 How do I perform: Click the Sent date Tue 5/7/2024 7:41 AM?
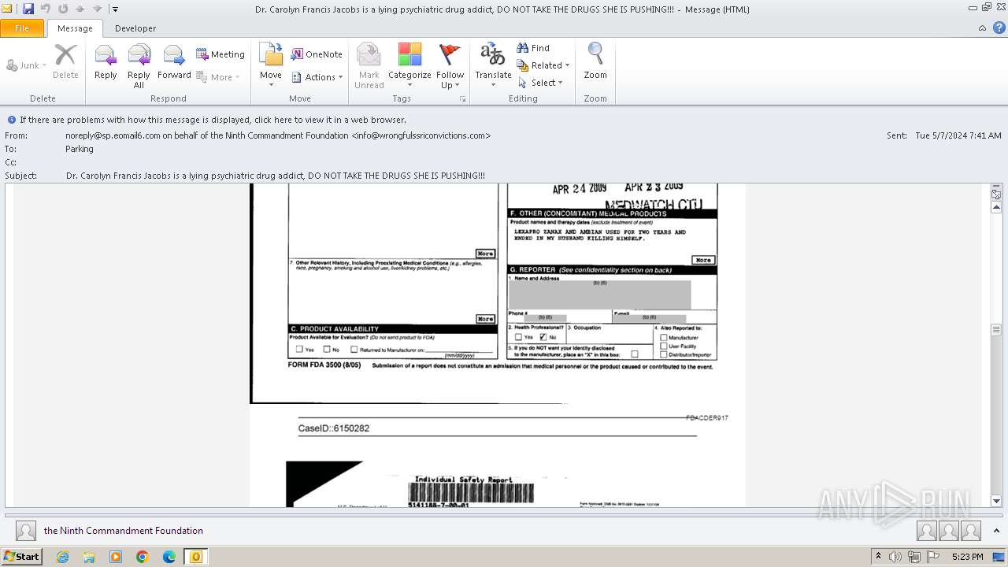click(958, 135)
